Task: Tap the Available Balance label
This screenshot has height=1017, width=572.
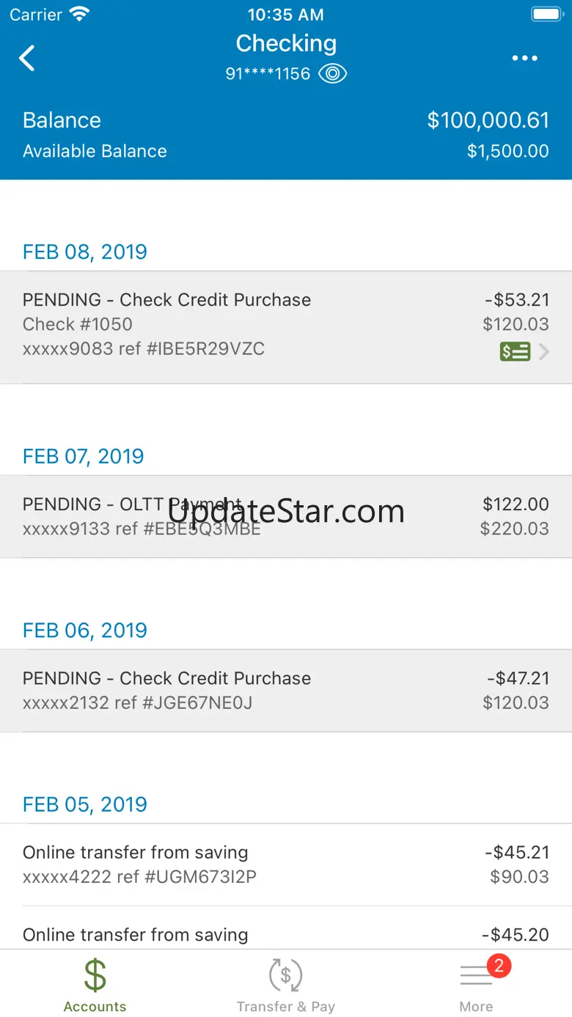Action: coord(95,151)
